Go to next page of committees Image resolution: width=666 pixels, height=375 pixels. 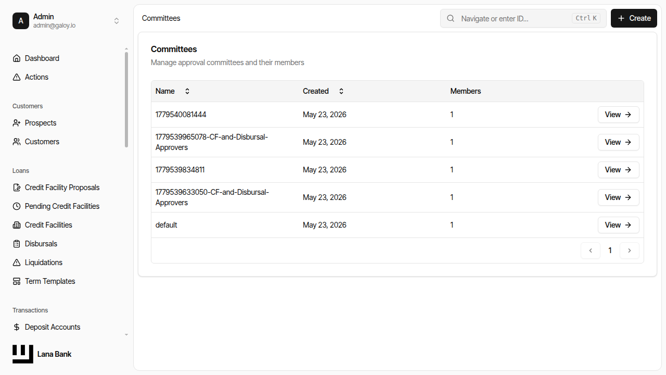point(630,251)
